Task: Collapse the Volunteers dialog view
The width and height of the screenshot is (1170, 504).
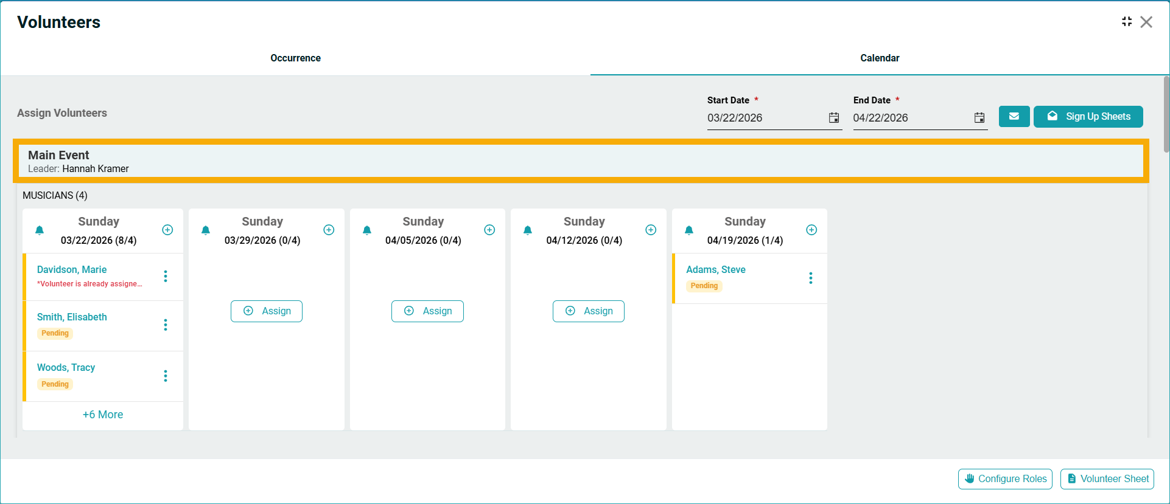Action: click(1127, 22)
